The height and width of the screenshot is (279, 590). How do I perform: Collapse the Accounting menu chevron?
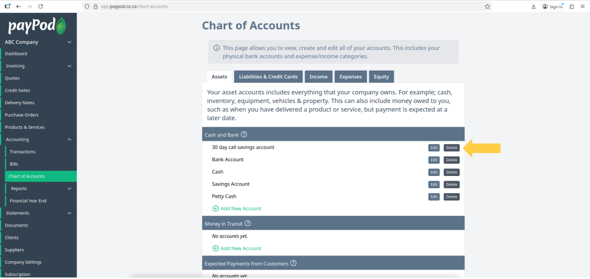pos(69,139)
